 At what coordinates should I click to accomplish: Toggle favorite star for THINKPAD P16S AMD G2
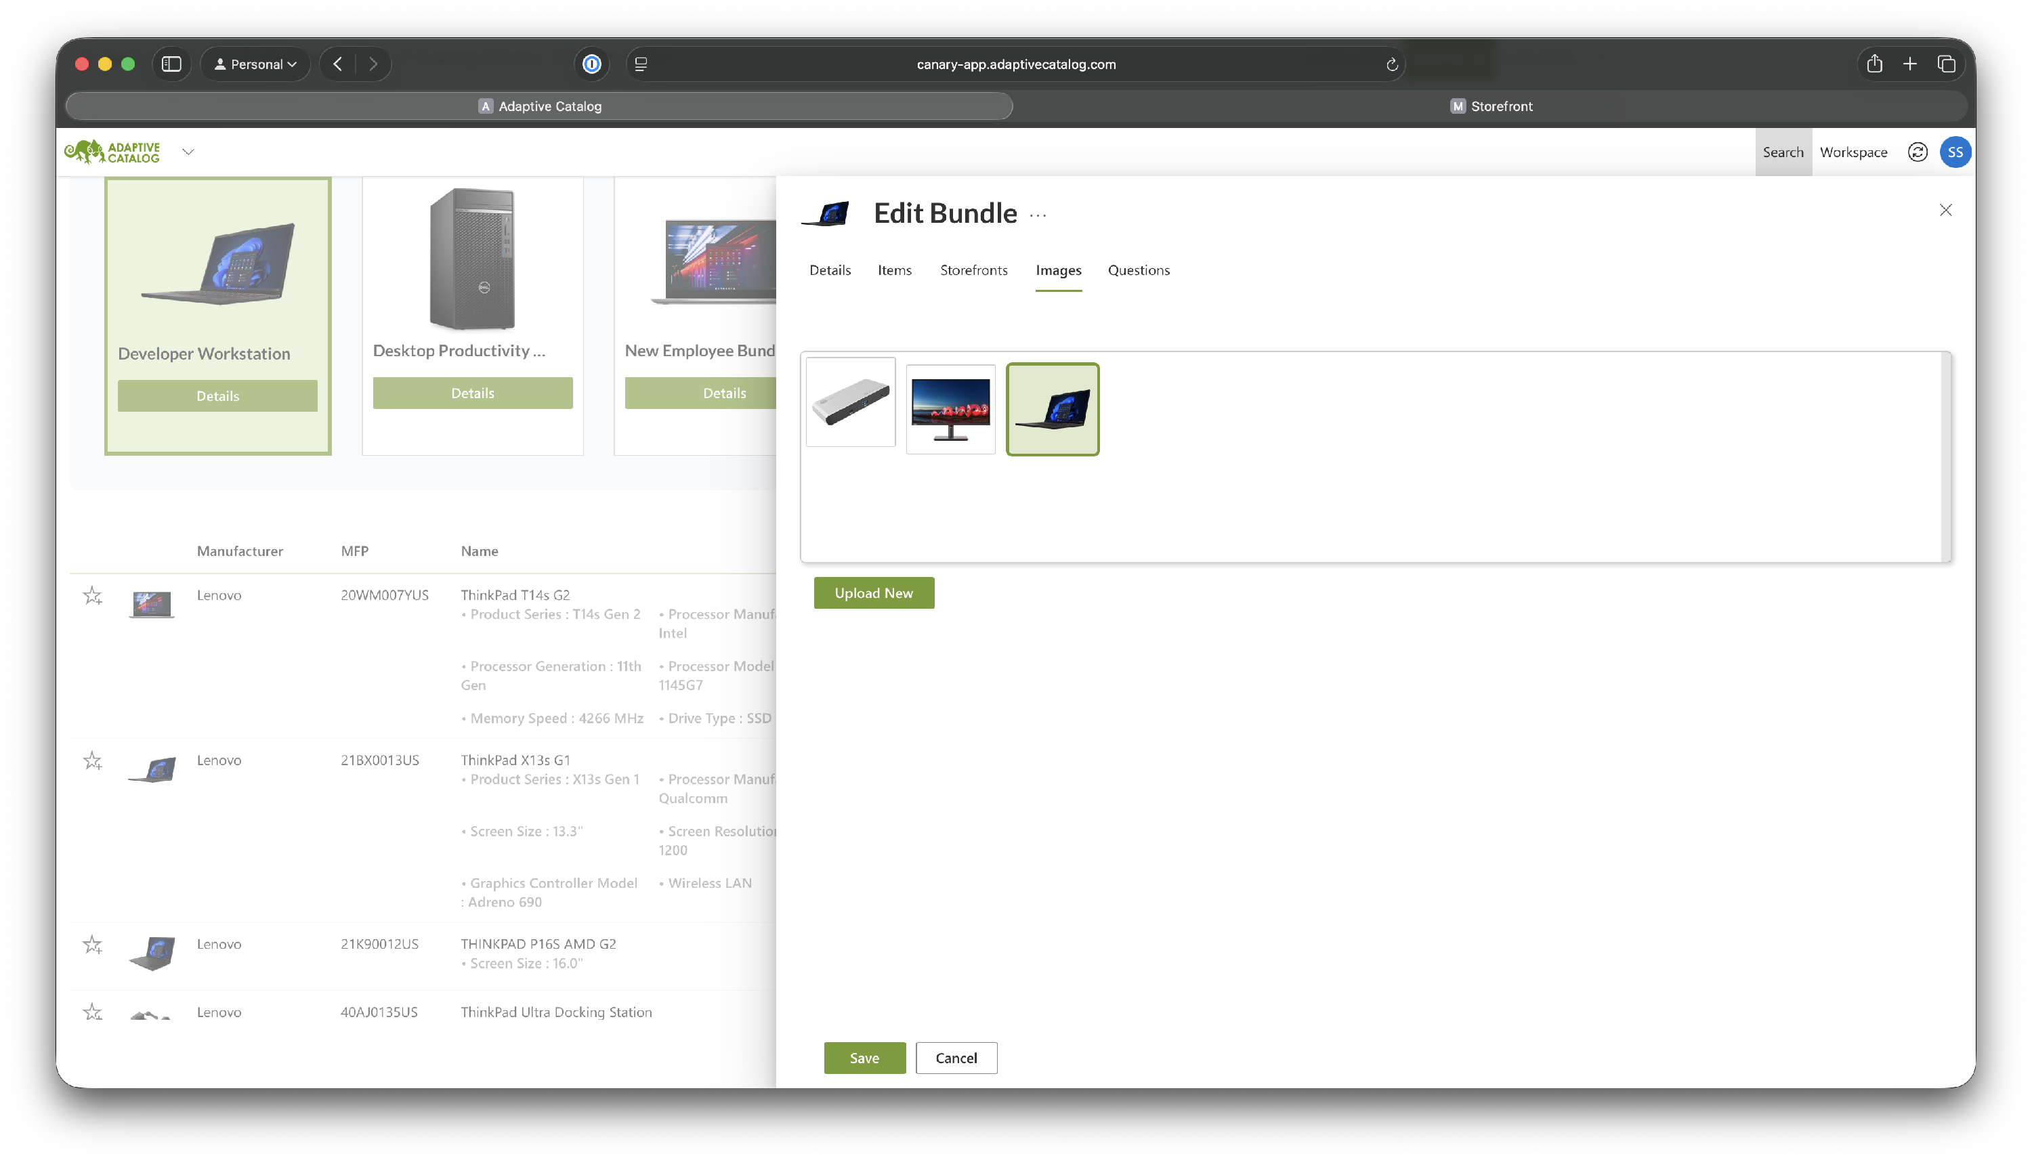coord(93,945)
